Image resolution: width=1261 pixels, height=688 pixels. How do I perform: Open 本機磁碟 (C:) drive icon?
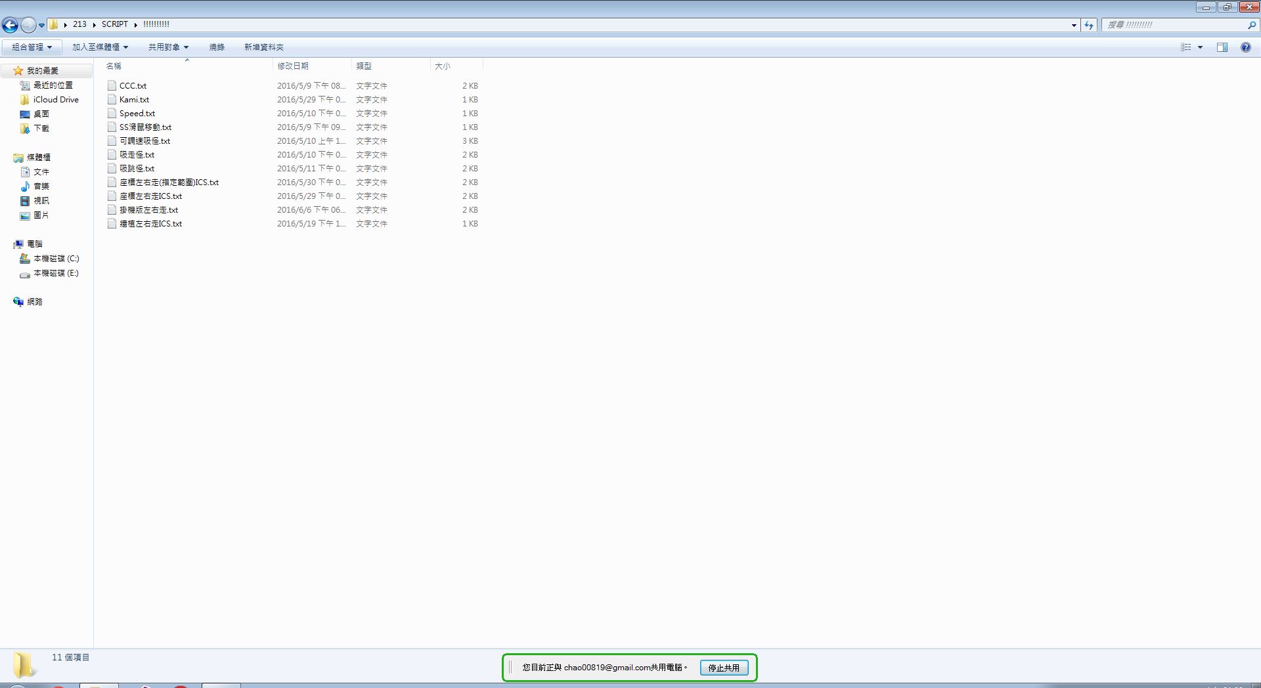pos(25,259)
